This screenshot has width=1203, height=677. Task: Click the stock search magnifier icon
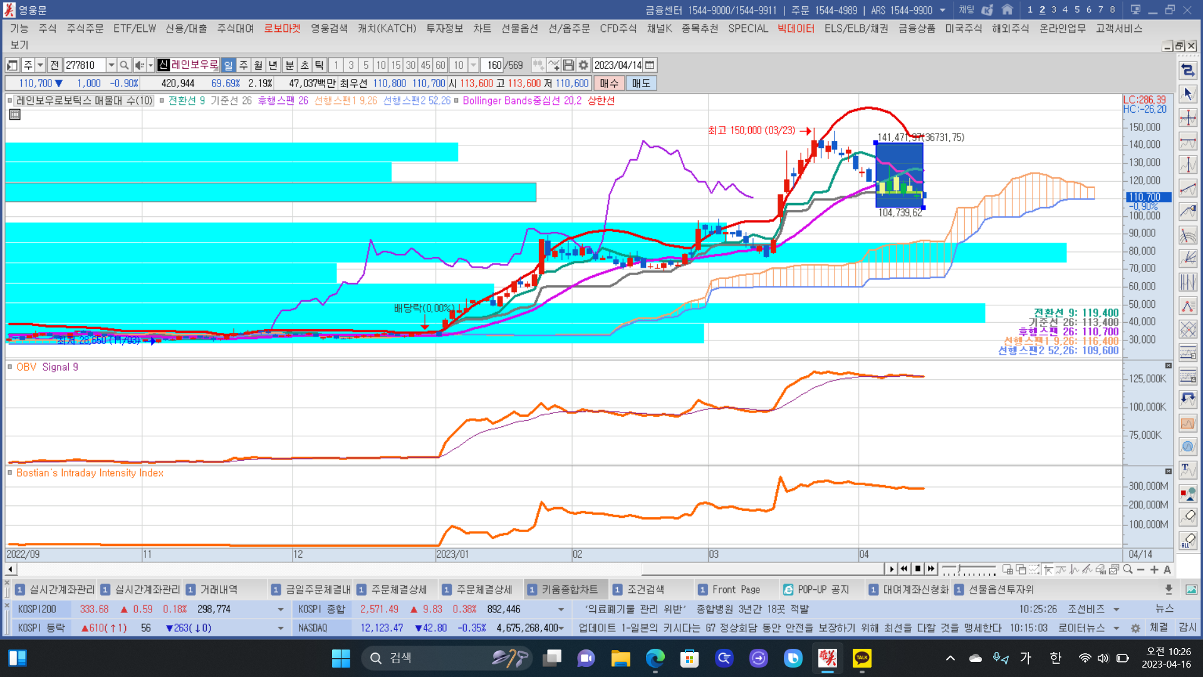(124, 65)
